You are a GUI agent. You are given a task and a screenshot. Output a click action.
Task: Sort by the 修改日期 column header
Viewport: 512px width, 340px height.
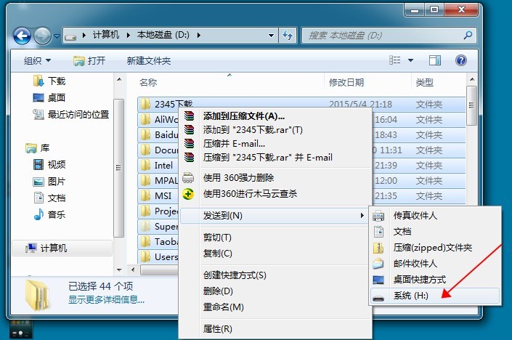pyautogui.click(x=346, y=82)
